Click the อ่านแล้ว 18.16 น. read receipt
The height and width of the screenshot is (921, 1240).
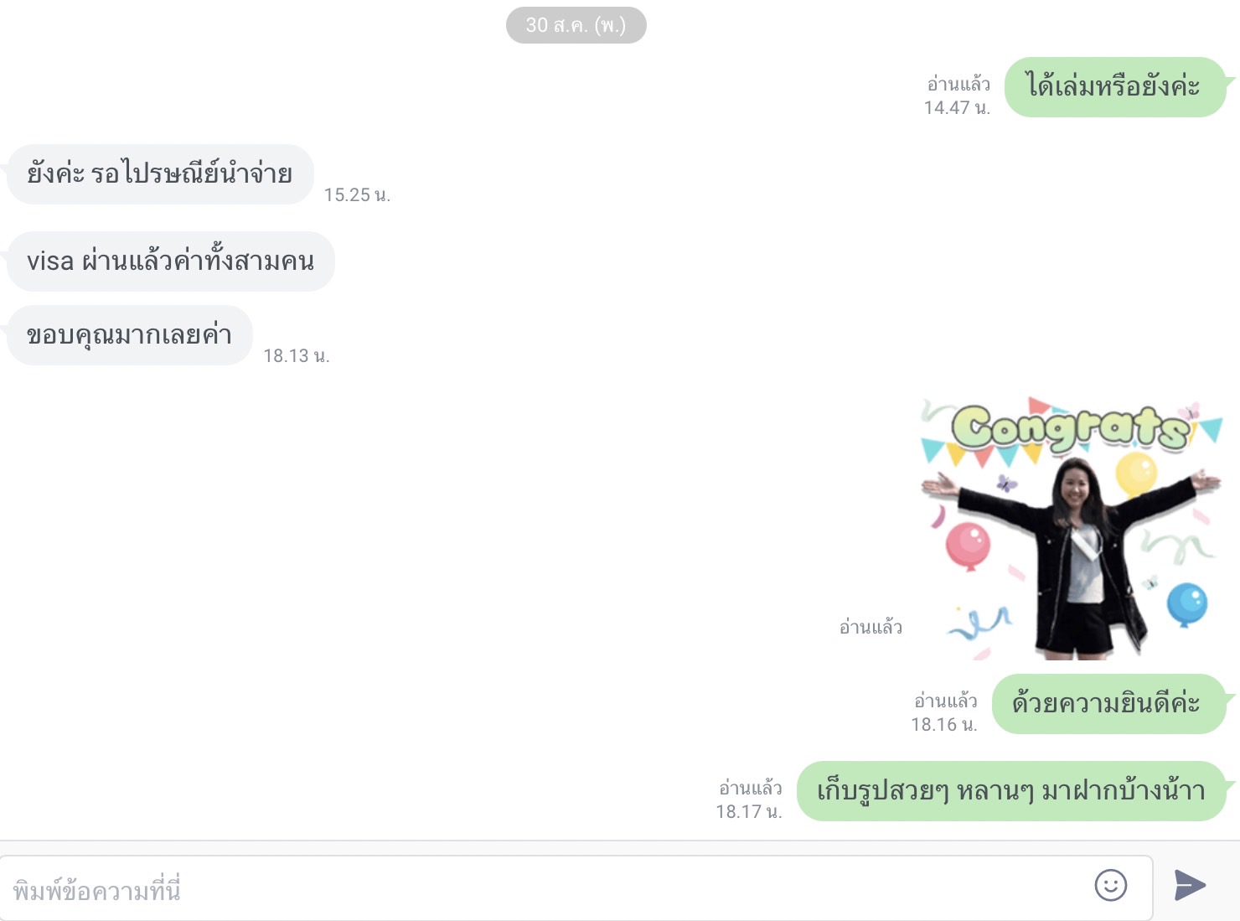[945, 712]
